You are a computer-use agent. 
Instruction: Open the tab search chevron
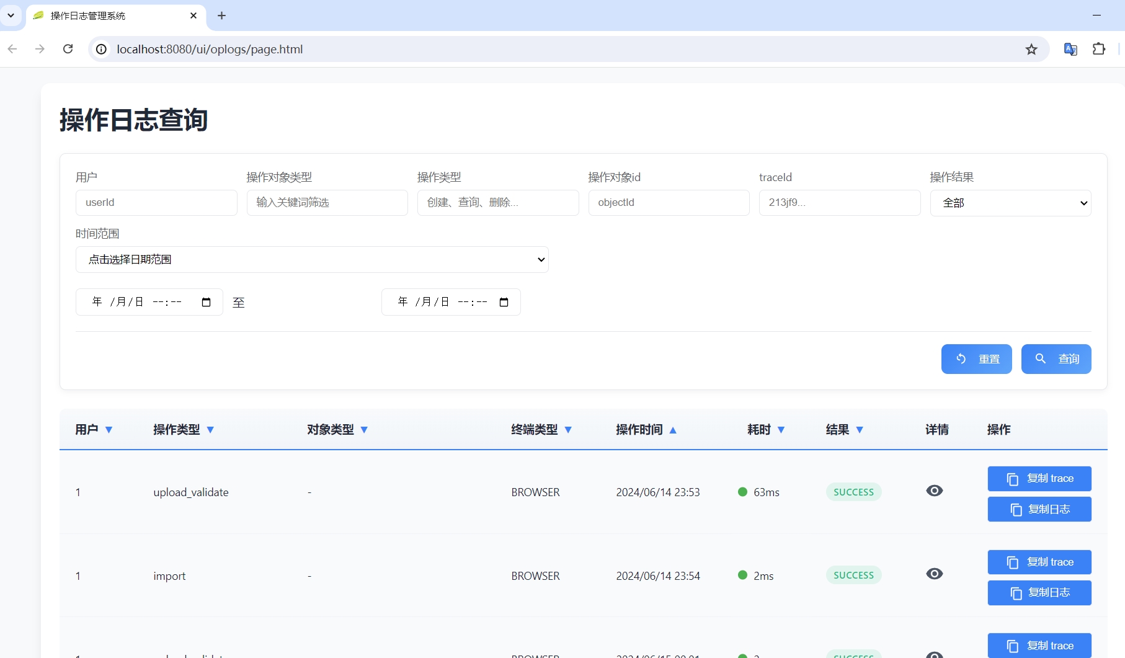point(11,16)
